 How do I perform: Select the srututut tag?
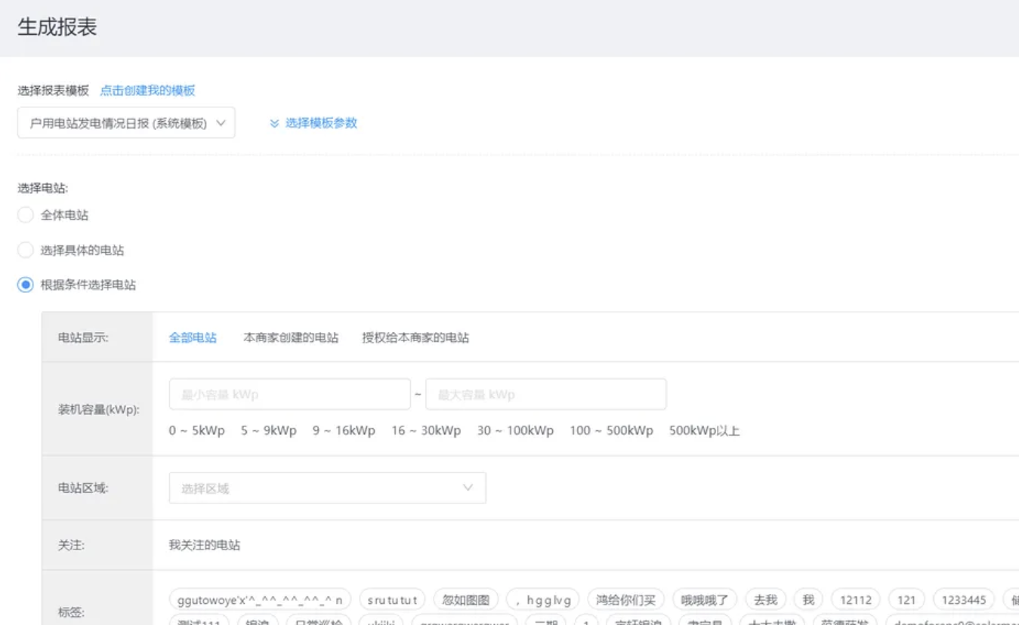pos(392,600)
